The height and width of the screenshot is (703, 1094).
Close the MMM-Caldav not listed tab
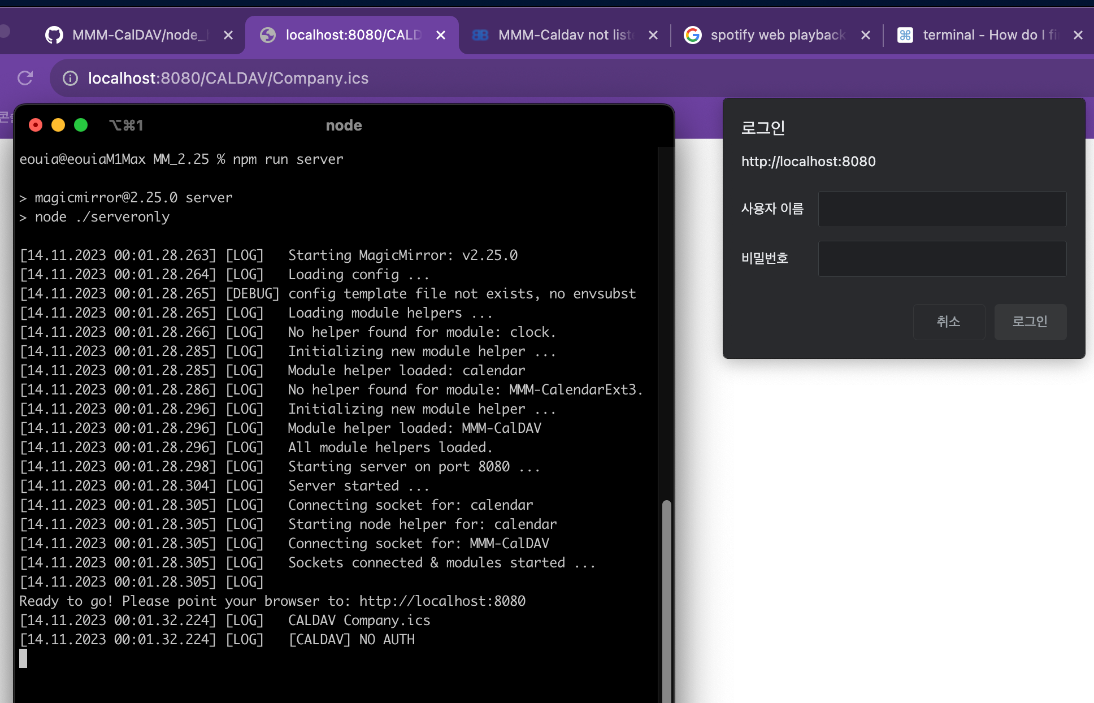click(x=653, y=35)
